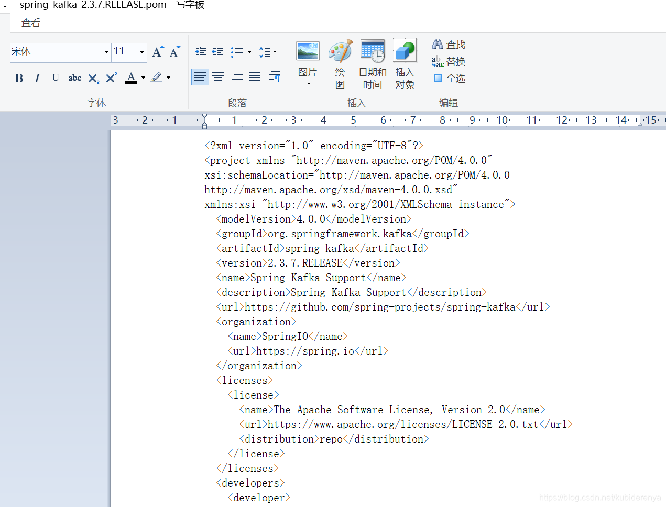The height and width of the screenshot is (507, 666).
Task: Expand the bullet list style arrow
Action: (249, 52)
